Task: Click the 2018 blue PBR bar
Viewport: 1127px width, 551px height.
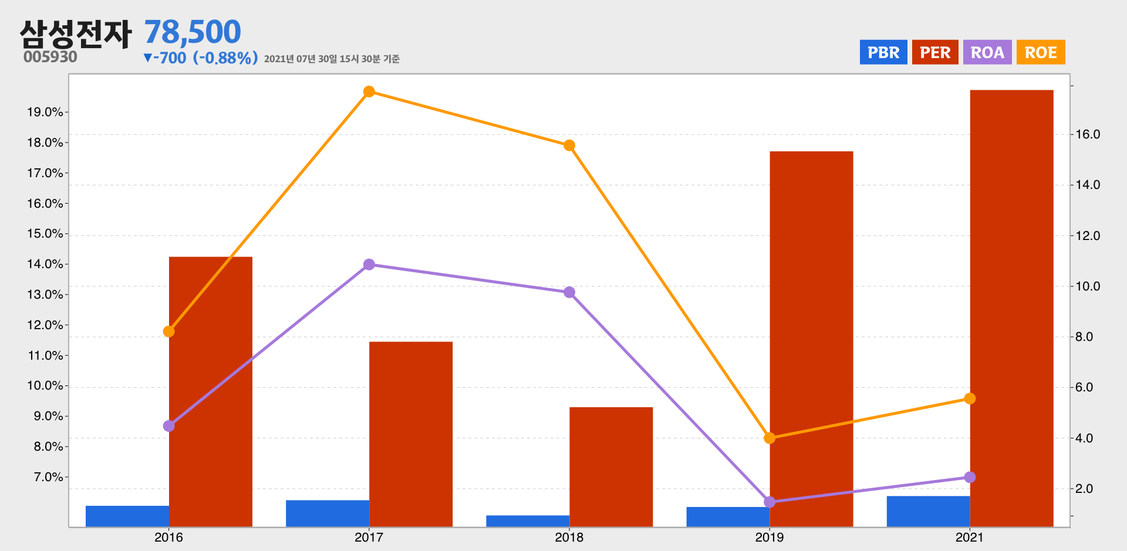Action: coord(528,521)
